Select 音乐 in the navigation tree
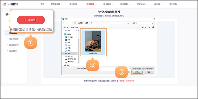 click(x=68, y=51)
